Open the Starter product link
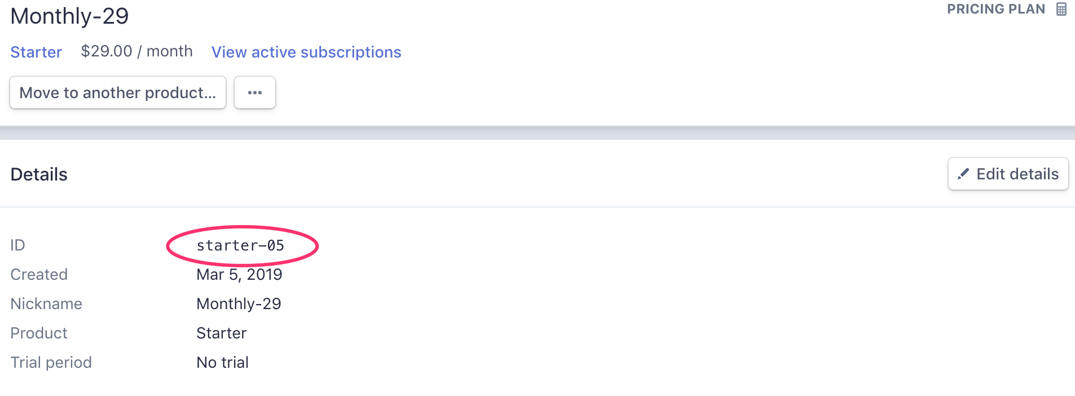 coord(36,52)
